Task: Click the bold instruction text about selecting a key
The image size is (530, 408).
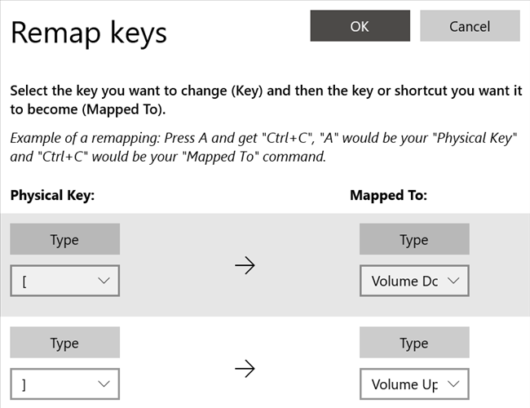Action: click(264, 100)
